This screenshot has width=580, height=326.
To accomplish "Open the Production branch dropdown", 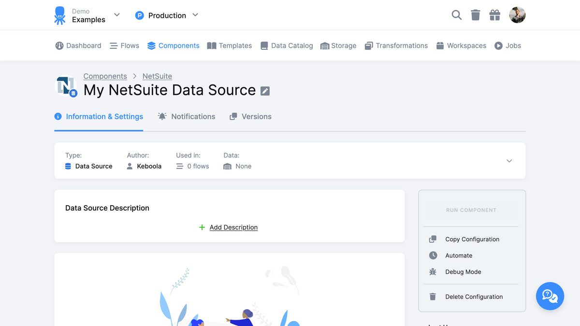I will pos(167,15).
